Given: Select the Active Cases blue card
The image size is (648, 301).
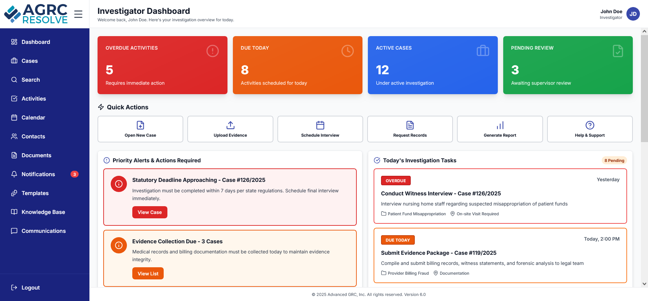Looking at the screenshot, I should [433, 65].
